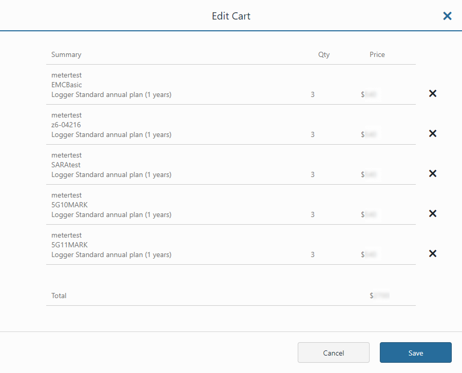Viewport: 462px width, 373px height.
Task: Remove the z6-04216 logger plan
Action: [433, 133]
